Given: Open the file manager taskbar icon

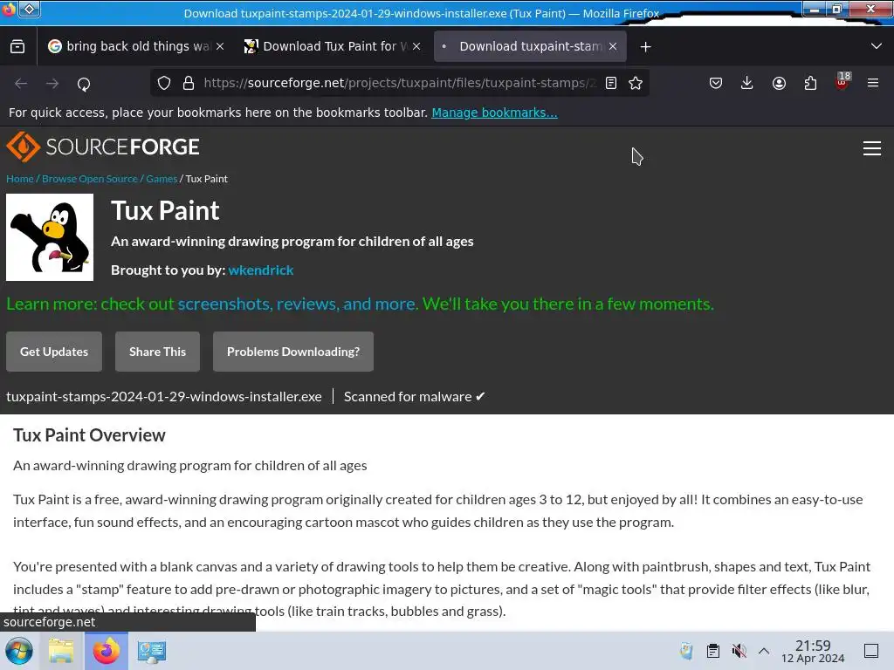Looking at the screenshot, I should (61, 651).
